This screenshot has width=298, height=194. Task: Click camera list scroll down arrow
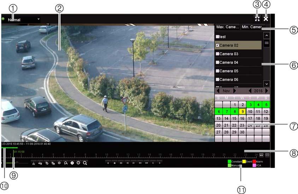pos(267,84)
